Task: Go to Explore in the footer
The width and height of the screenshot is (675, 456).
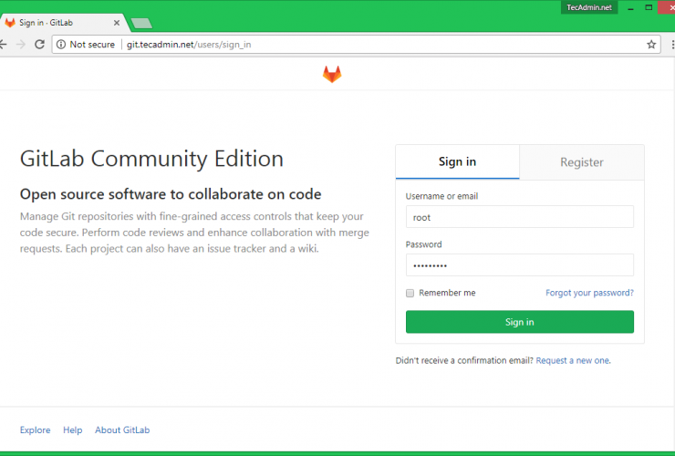Action: point(35,430)
